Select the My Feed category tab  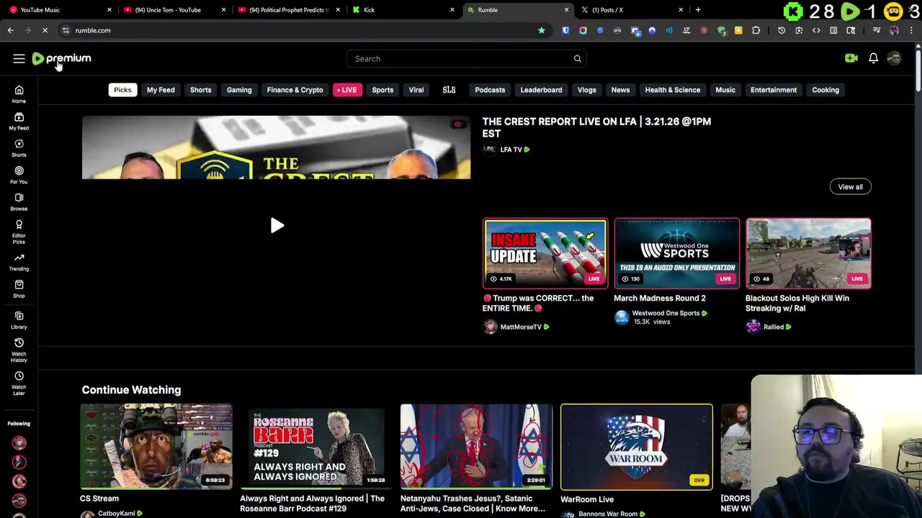[161, 90]
